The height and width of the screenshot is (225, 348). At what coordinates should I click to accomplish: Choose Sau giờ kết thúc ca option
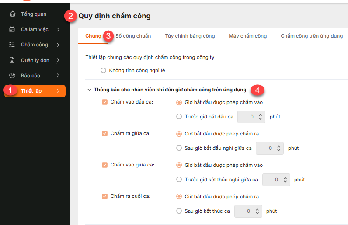click(179, 211)
